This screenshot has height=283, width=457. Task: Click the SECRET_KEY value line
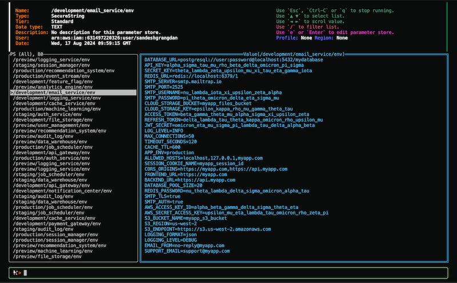(228, 71)
